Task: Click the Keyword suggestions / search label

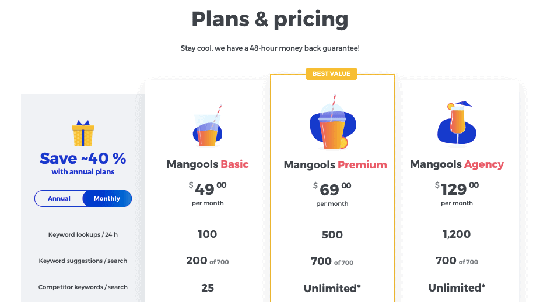Action: coord(83,261)
